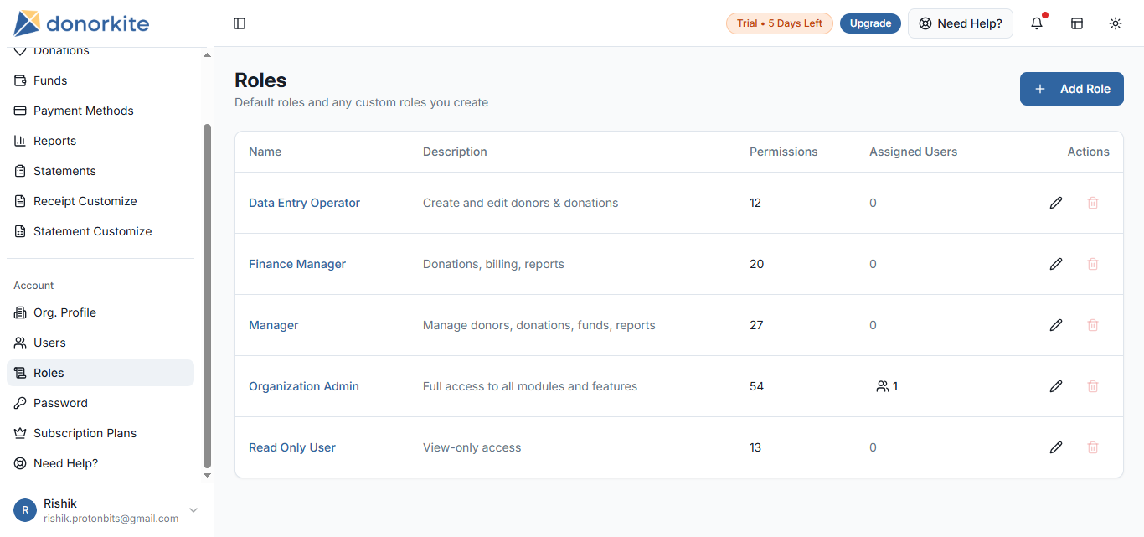This screenshot has height=537, width=1144.
Task: Open Donations in the sidebar
Action: pos(100,52)
